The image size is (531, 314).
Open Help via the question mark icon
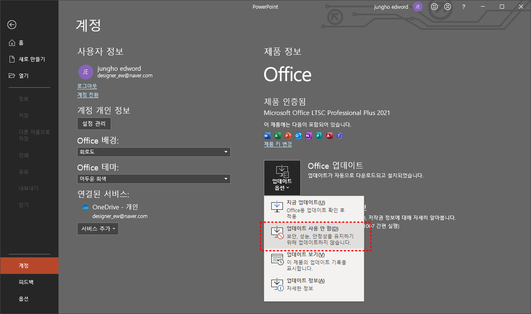pos(463,7)
